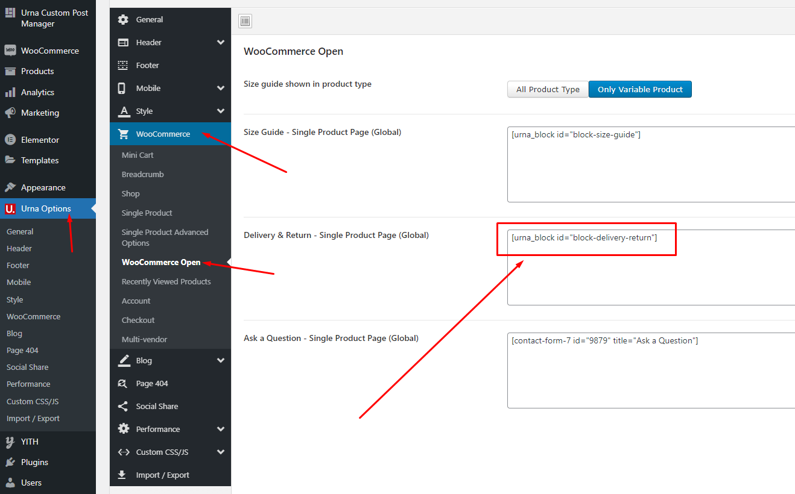The height and width of the screenshot is (494, 795).
Task: Click the Users person icon
Action: [x=10, y=483]
